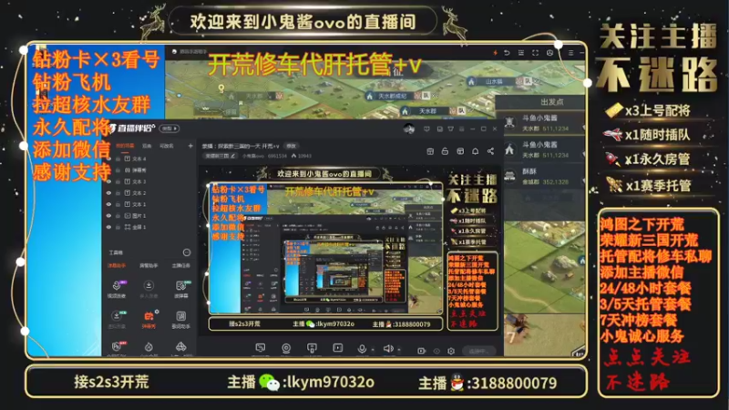Click the start-live button at bottom right
The image size is (729, 410).
[x=479, y=351]
